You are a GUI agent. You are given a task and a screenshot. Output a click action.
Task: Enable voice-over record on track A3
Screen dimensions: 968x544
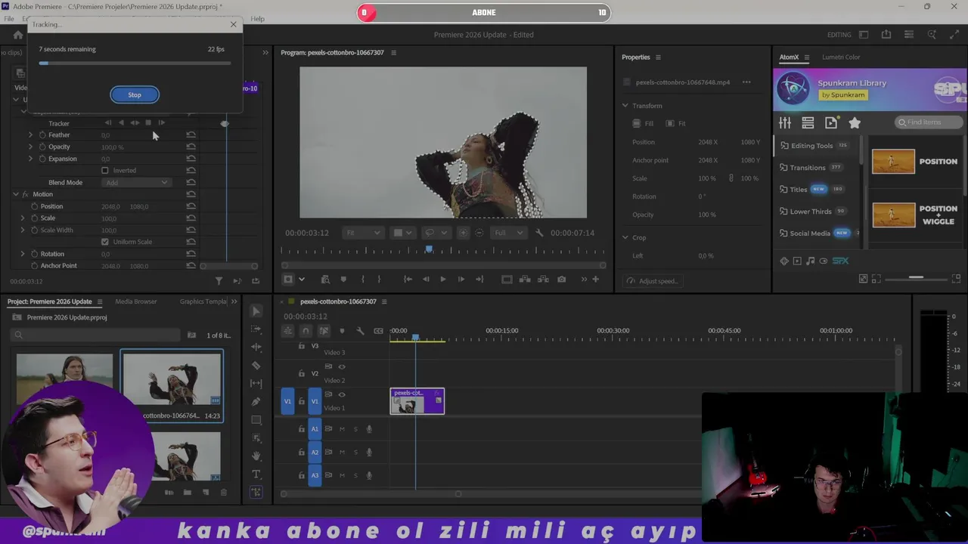pyautogui.click(x=369, y=475)
